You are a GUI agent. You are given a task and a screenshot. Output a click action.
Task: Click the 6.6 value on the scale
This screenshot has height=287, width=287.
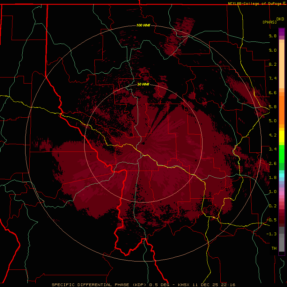click(273, 92)
